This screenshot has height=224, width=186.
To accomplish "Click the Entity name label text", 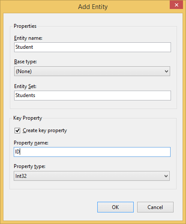I will click(28, 38).
